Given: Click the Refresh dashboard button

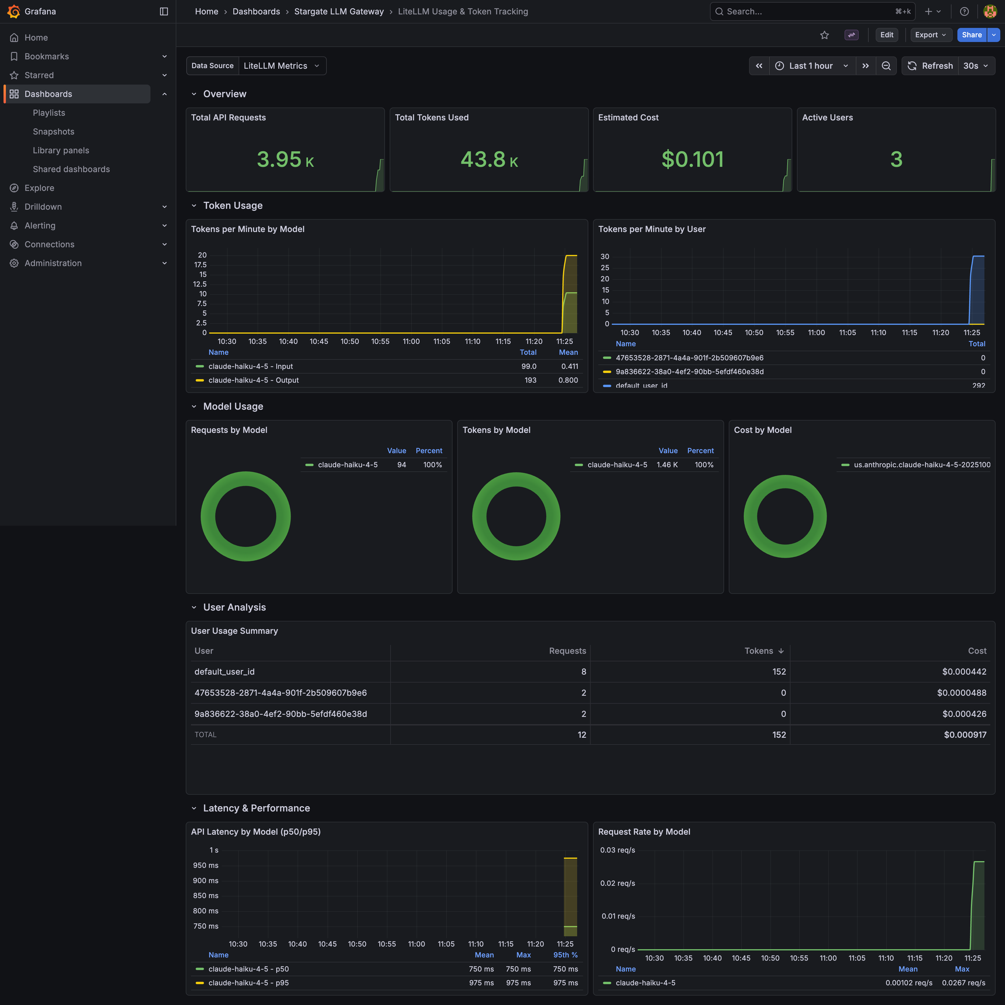Looking at the screenshot, I should (x=931, y=65).
